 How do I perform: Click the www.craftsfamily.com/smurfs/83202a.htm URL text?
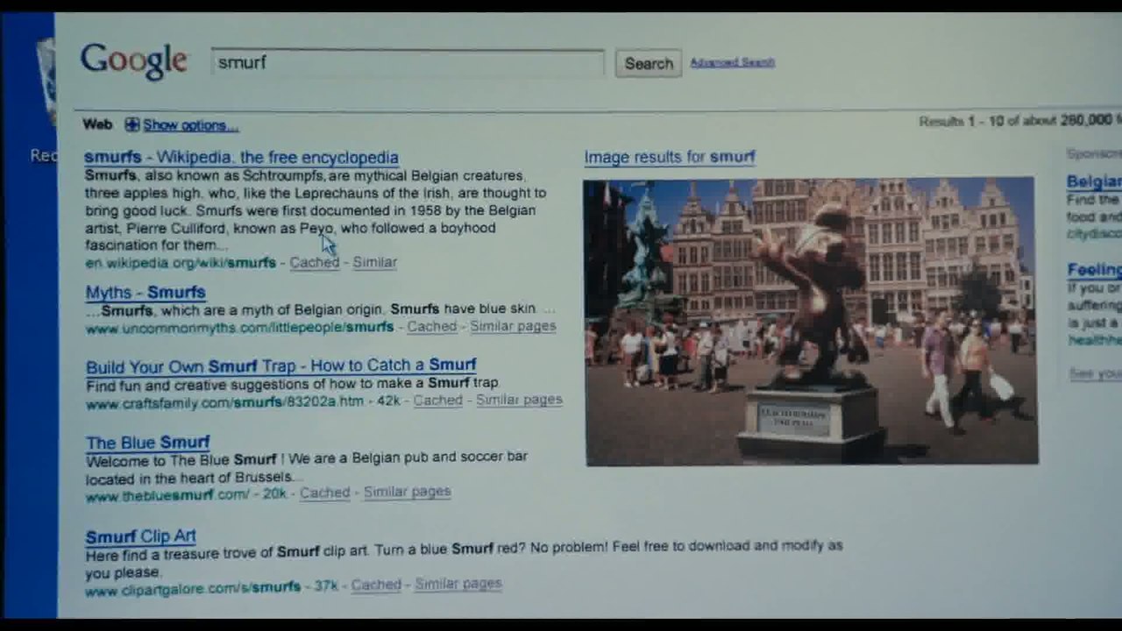coord(224,401)
